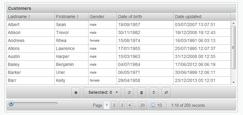Click the magnifier search icon
Viewport: 243px width, 115px height.
pos(166,93)
